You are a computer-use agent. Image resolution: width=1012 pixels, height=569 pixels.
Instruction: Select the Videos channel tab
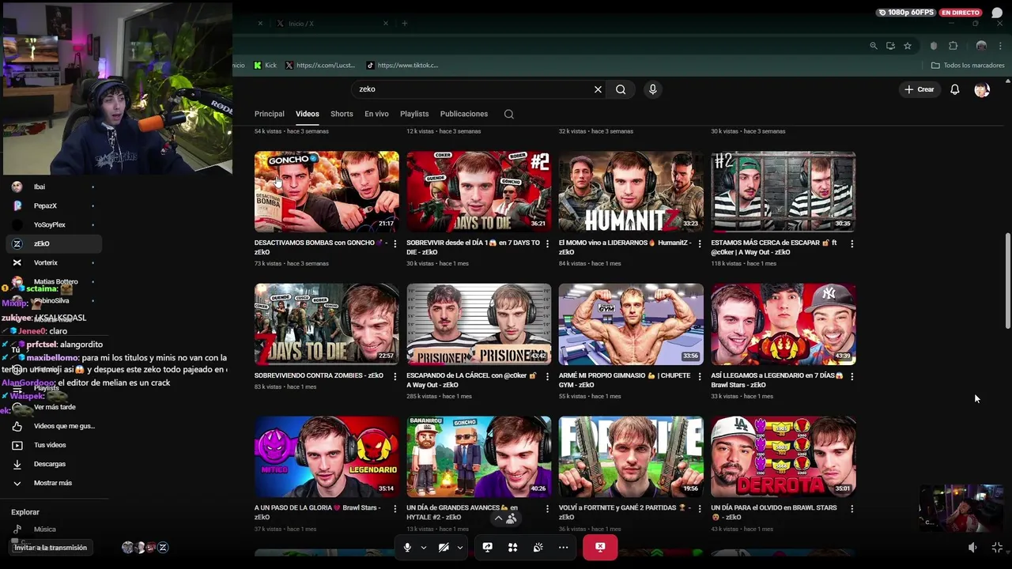click(x=308, y=114)
